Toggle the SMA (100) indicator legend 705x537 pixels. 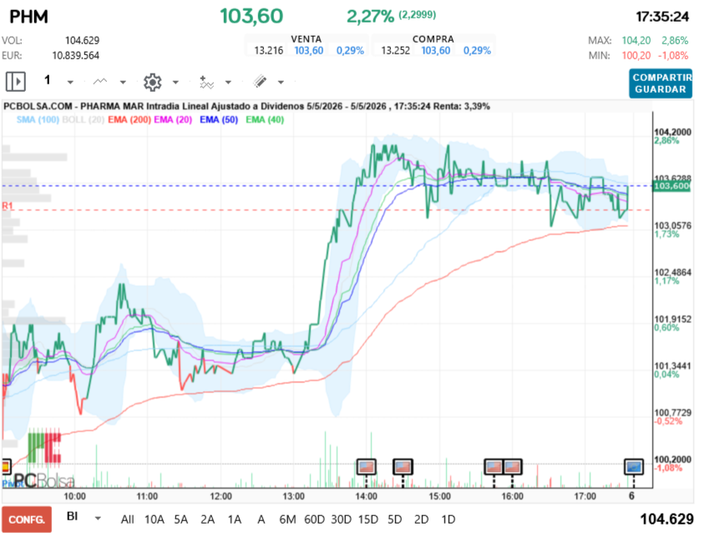pyautogui.click(x=38, y=119)
